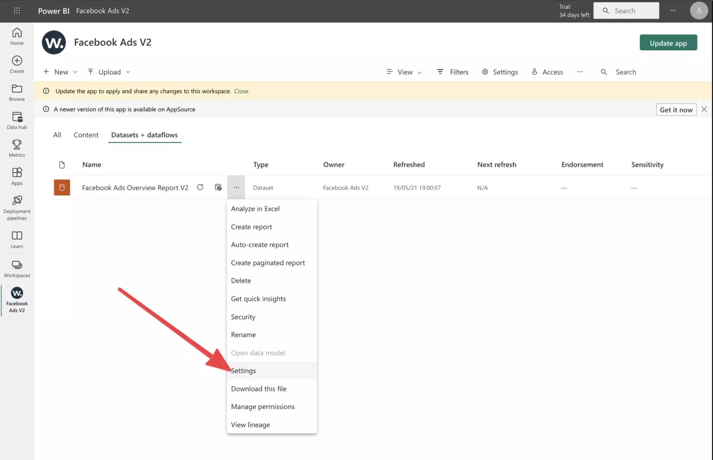Click Close link in yellow banner
Screen dimensions: 713x460
(x=241, y=91)
